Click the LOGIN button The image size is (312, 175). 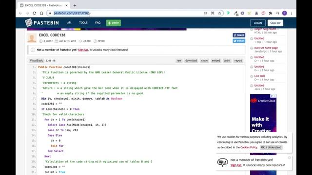(x=258, y=23)
